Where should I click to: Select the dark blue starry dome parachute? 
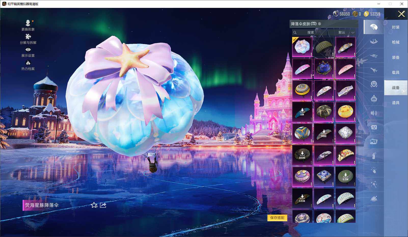(x=324, y=68)
